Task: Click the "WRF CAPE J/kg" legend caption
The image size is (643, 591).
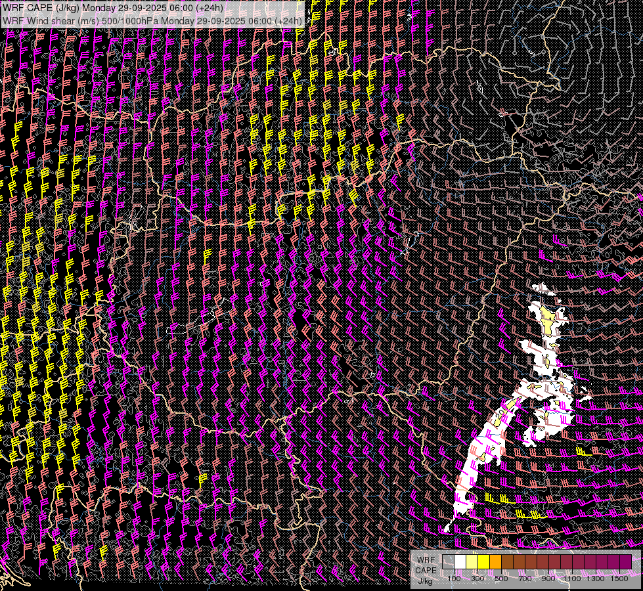Action: pos(426,570)
